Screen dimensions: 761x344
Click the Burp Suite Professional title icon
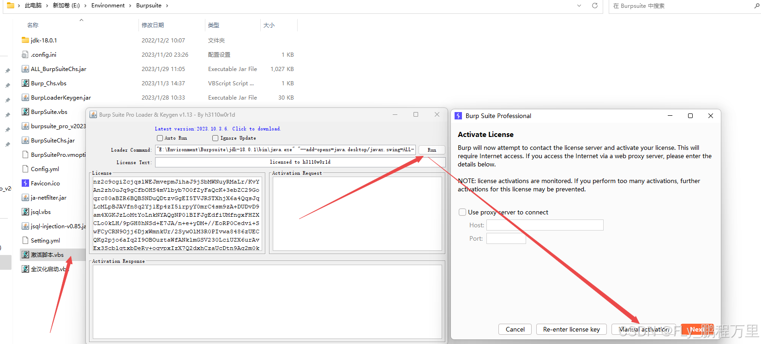pos(458,116)
